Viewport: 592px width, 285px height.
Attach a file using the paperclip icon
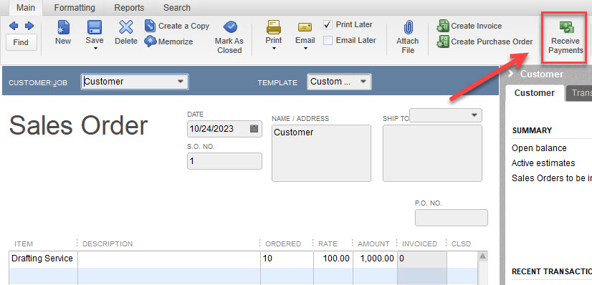408,28
